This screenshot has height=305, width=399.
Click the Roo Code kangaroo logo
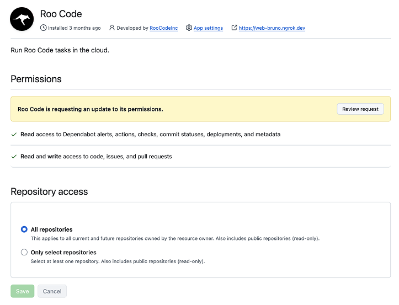click(22, 19)
